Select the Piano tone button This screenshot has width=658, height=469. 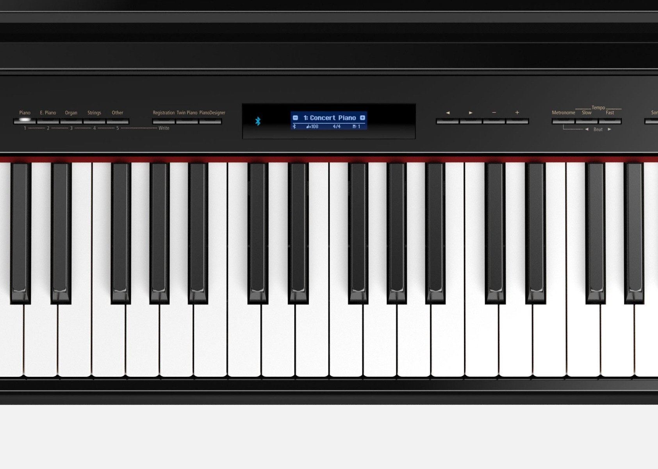25,121
